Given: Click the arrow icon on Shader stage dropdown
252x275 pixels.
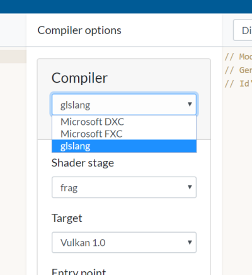Looking at the screenshot, I should (x=190, y=187).
